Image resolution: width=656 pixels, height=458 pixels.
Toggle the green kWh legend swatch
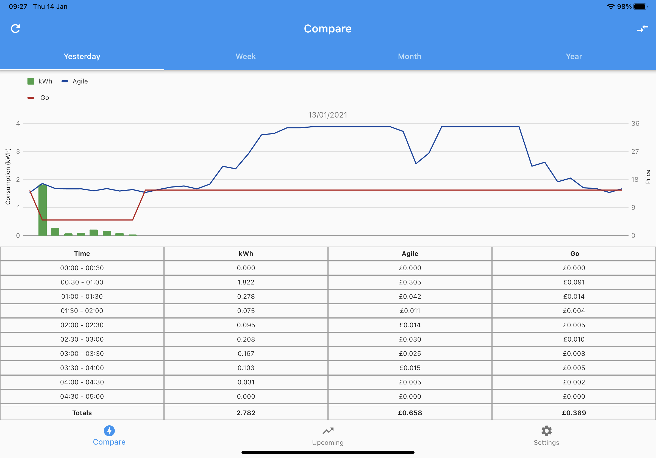(x=30, y=81)
